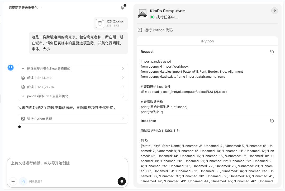Screen dimensions: 285x191
Task: Expand the 阅读 123 (2).xlsx step chevron
Action: [x=123, y=87]
